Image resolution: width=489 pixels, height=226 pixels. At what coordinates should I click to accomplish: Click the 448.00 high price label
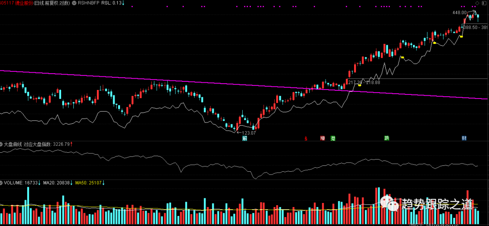tap(459, 13)
